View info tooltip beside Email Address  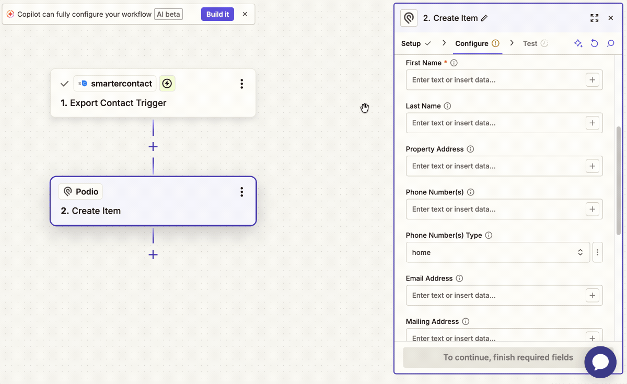(458, 278)
